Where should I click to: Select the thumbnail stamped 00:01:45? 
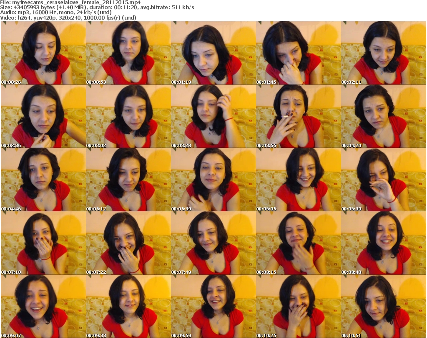click(x=299, y=53)
